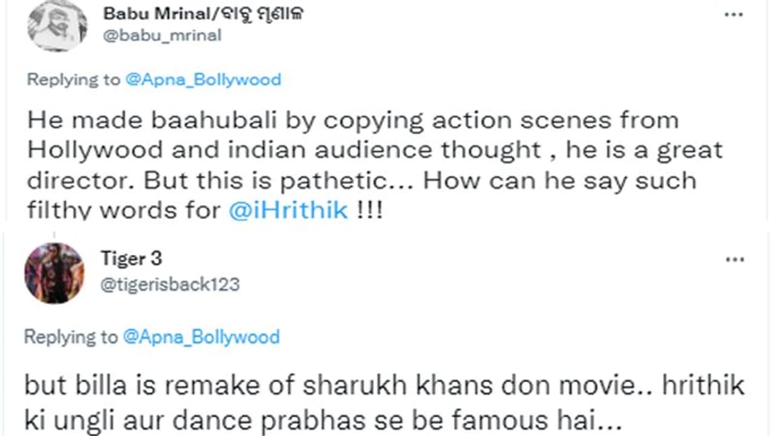Click the @iHrithik mention
The image size is (774, 436).
pos(288,210)
